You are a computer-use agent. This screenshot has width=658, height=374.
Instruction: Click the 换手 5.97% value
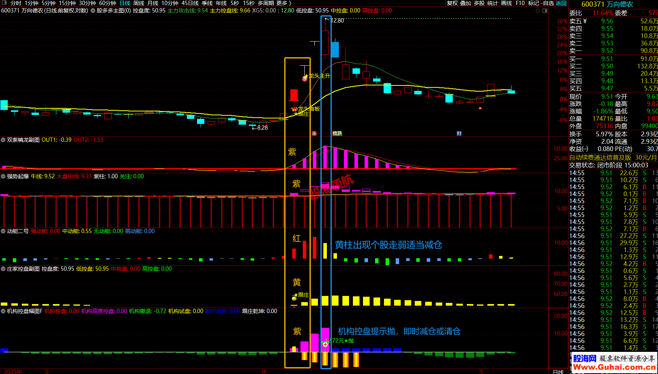(x=604, y=134)
